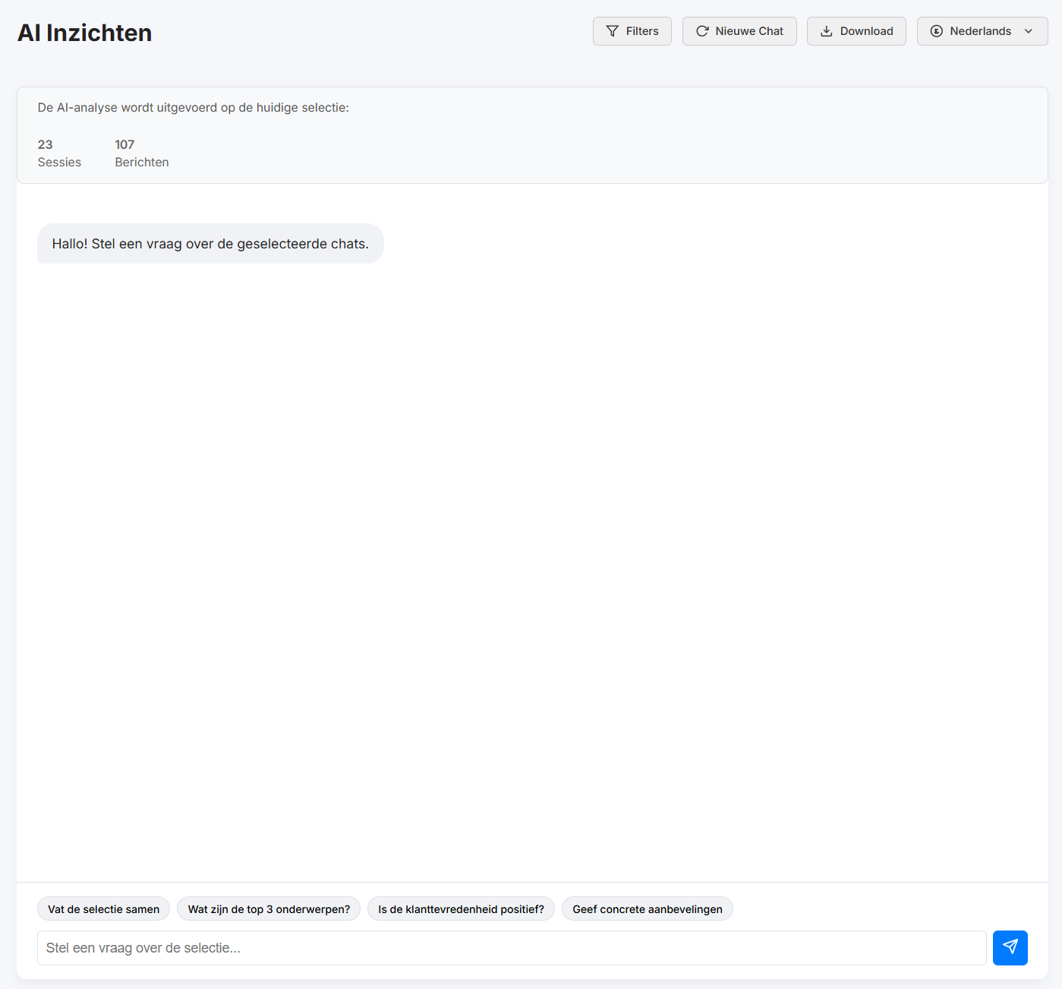
Task: Click the globe icon next to Nederlands
Action: pyautogui.click(x=937, y=31)
